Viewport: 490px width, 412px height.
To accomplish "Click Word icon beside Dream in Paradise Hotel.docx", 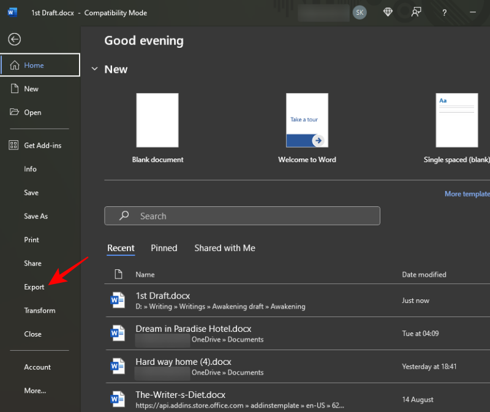I will pos(118,333).
